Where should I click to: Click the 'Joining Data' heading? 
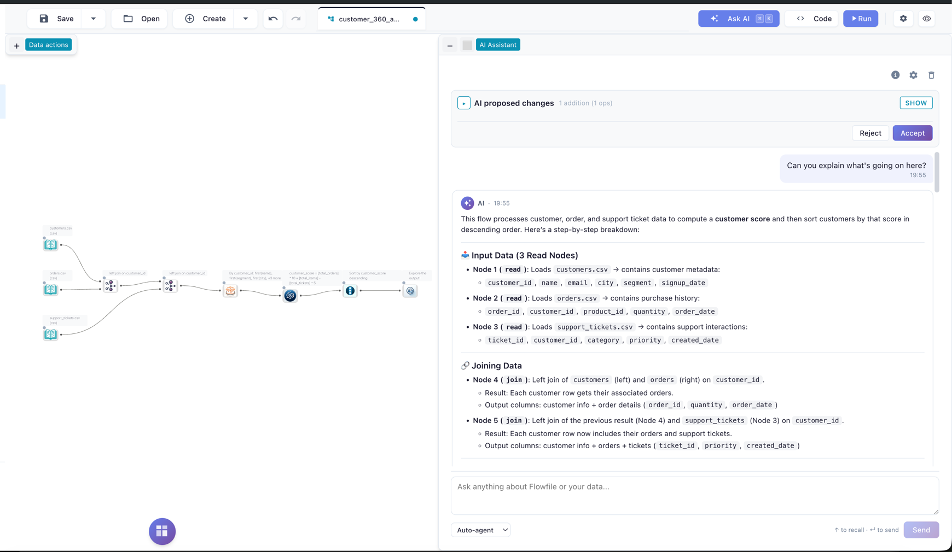(496, 366)
